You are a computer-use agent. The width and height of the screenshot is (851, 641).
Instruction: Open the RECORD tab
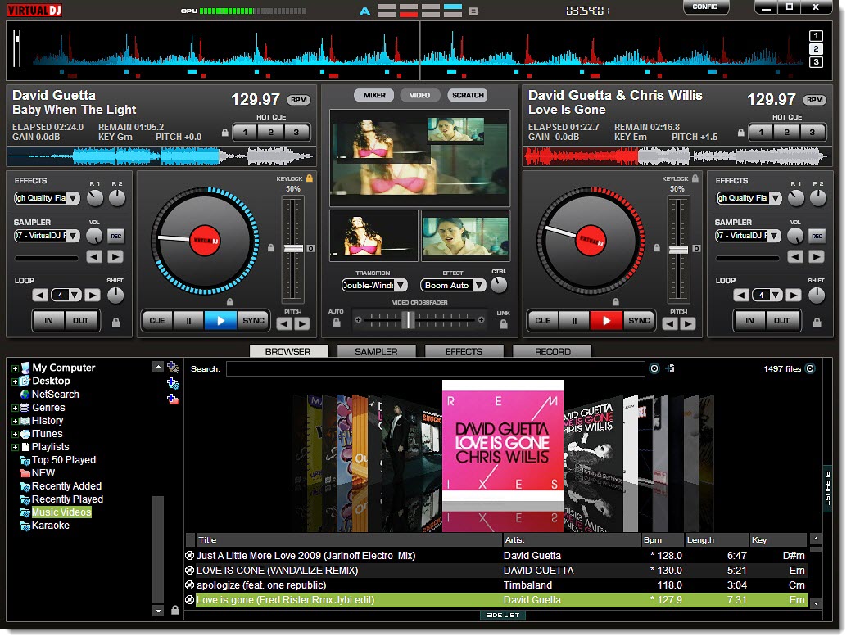pyautogui.click(x=553, y=351)
